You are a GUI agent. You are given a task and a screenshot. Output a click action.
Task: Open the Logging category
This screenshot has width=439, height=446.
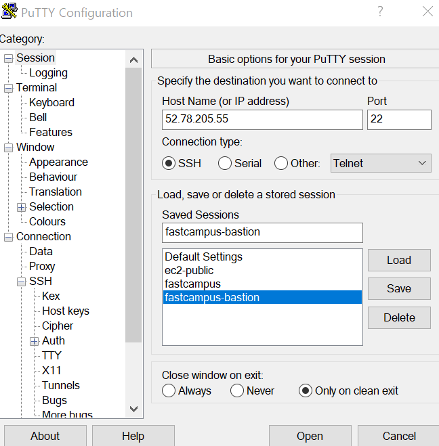[x=48, y=73]
